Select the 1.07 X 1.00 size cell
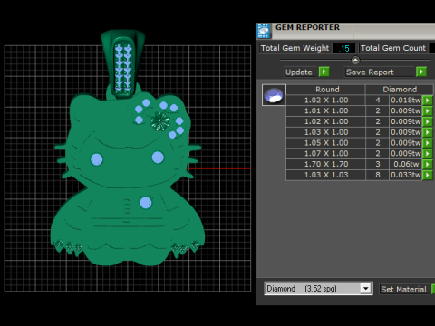Screen dimensions: 435x326 (326, 154)
